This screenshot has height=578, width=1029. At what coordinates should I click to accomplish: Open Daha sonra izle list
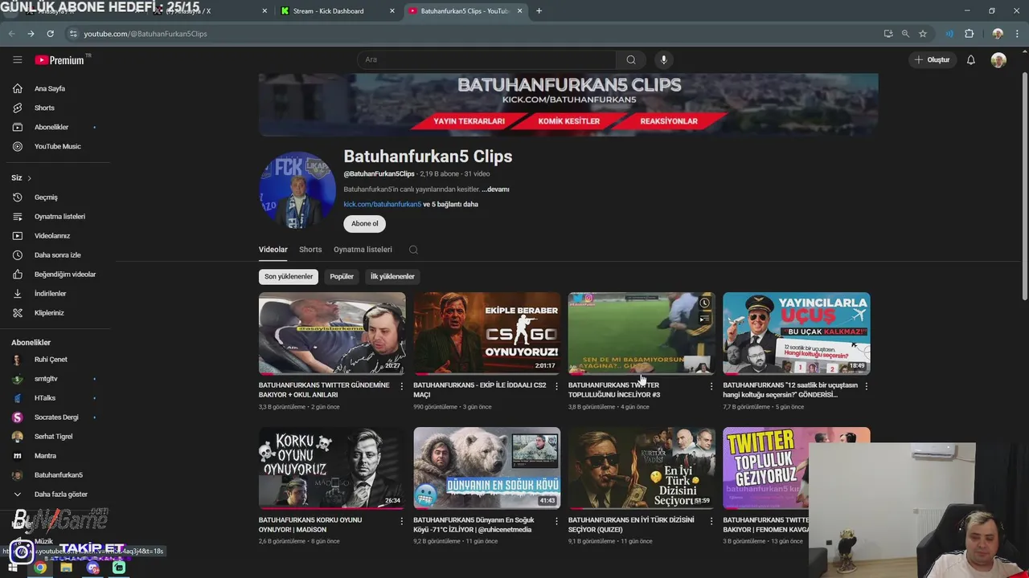tap(56, 254)
